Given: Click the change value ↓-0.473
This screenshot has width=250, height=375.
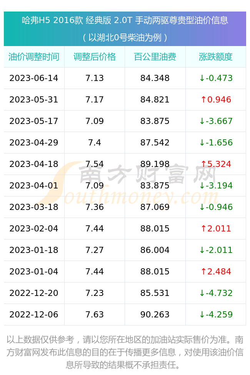Looking at the screenshot, I should click(x=216, y=78).
